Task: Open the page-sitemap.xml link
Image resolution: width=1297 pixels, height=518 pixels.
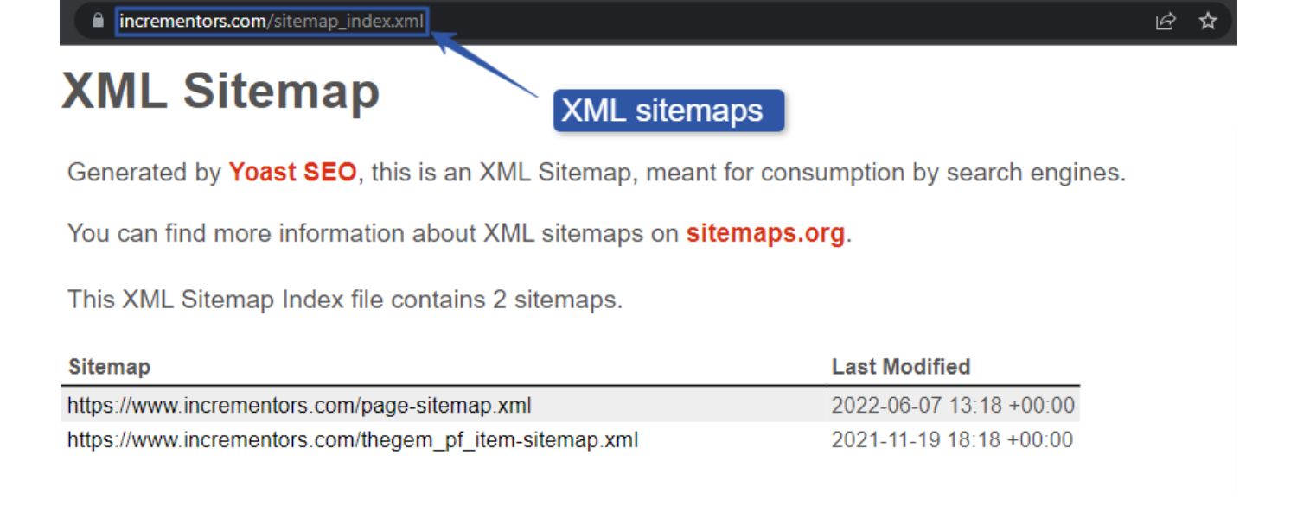Action: pyautogui.click(x=213, y=402)
